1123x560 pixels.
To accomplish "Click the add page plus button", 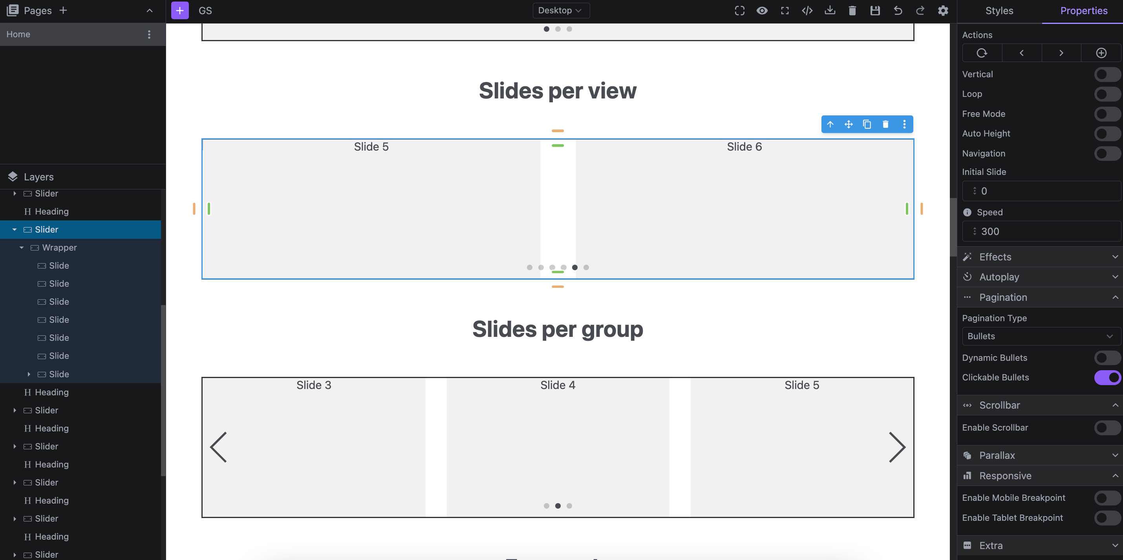I will [x=63, y=11].
